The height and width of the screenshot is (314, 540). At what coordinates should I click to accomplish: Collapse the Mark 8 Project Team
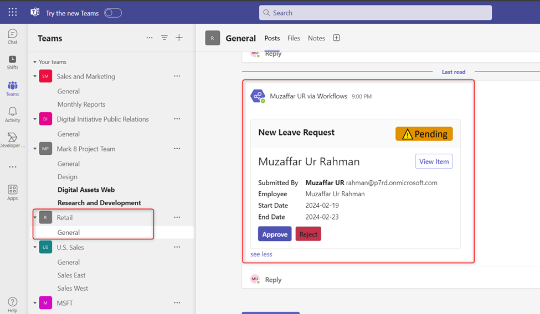tap(35, 149)
